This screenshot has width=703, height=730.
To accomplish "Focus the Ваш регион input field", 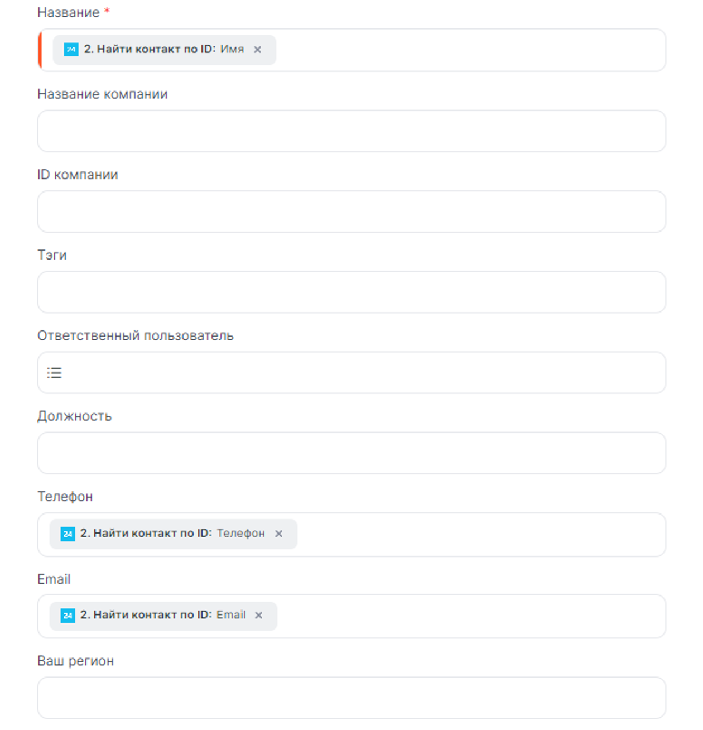I will click(351, 698).
